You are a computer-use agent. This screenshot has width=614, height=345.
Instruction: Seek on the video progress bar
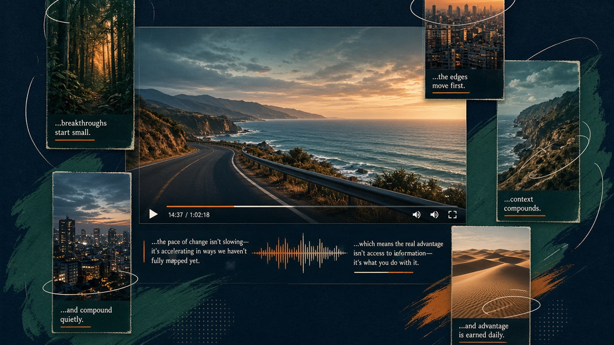tap(312, 206)
